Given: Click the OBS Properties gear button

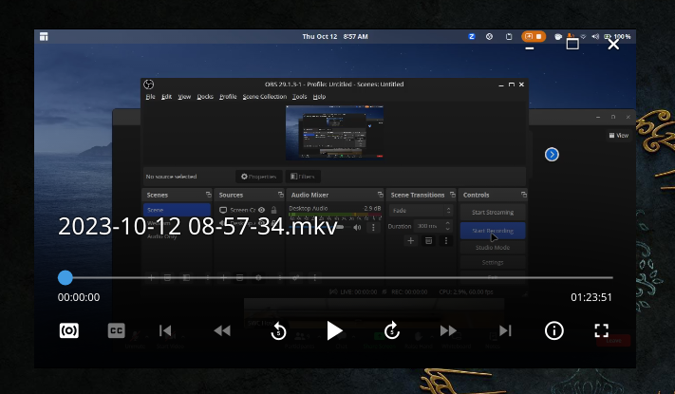Looking at the screenshot, I should (259, 177).
